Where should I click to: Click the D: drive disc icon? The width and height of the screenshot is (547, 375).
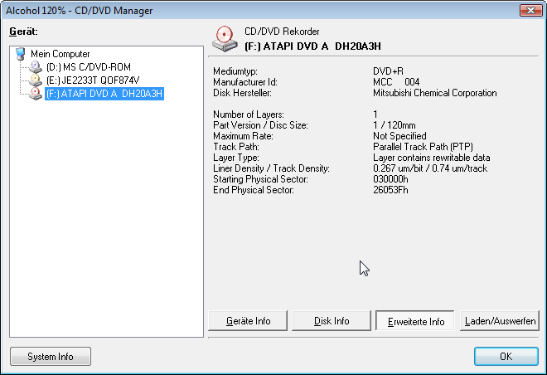(36, 67)
